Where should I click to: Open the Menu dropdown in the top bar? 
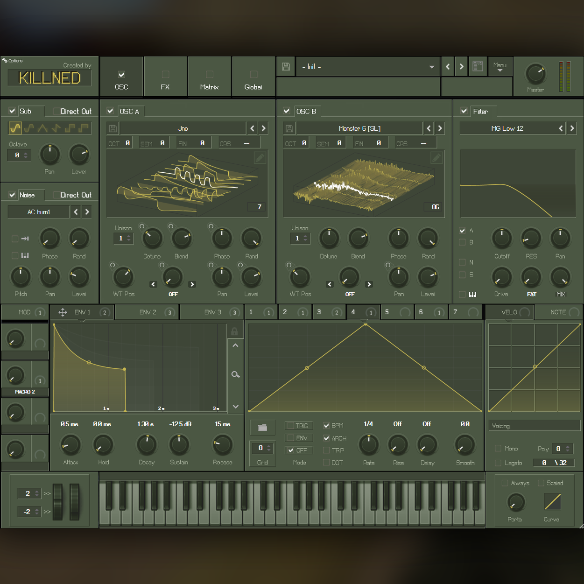[x=500, y=66]
